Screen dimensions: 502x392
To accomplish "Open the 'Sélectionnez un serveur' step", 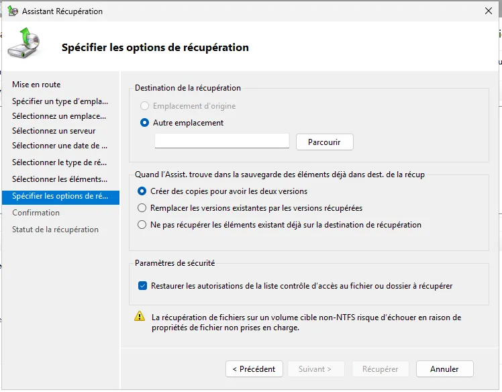I will point(54,131).
